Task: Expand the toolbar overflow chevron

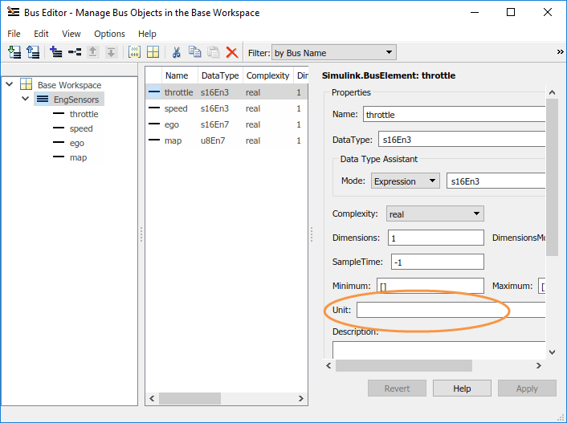Action: 560,51
